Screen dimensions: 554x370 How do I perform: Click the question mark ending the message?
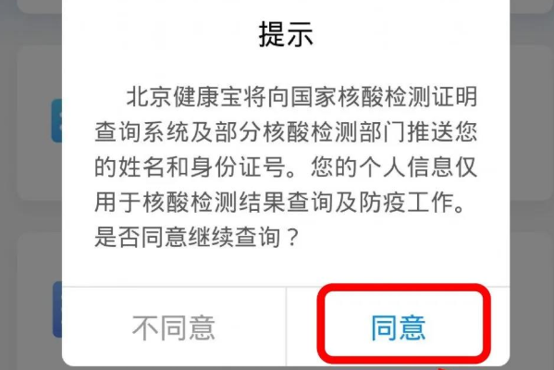pyautogui.click(x=292, y=237)
